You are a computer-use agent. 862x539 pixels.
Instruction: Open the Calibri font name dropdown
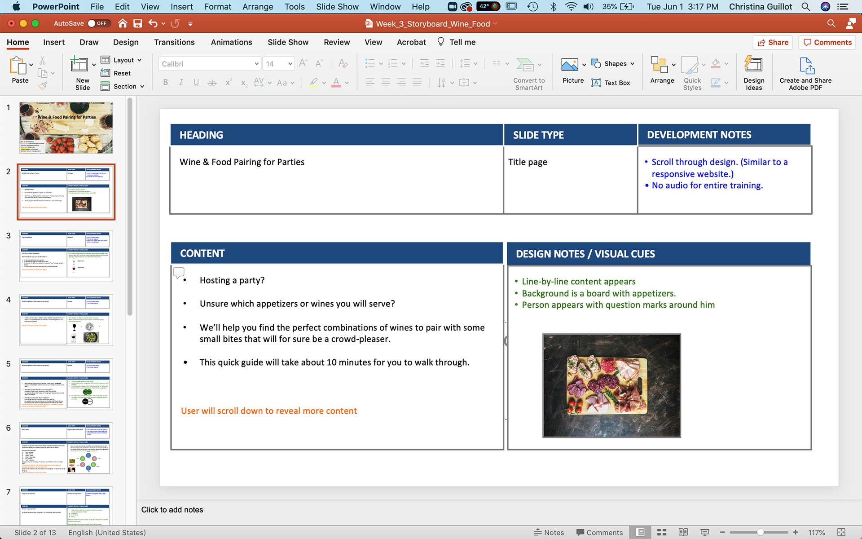256,64
